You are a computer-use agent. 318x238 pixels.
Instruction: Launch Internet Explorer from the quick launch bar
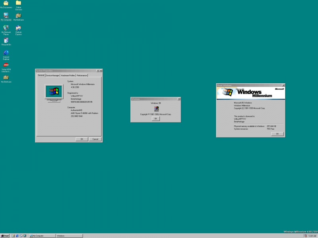17,236
